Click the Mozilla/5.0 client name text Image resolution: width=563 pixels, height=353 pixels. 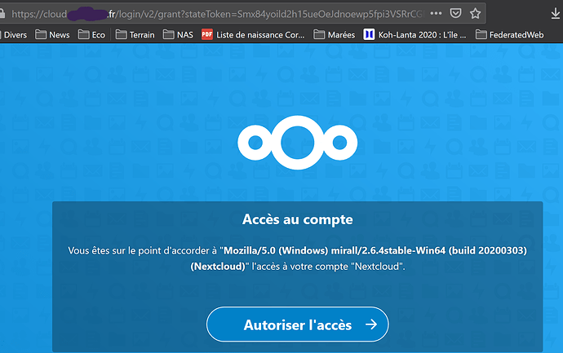359,258
